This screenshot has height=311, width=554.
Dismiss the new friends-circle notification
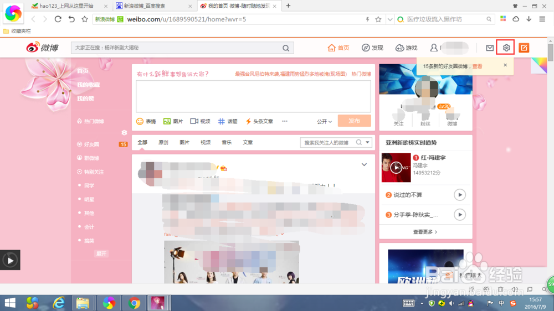[x=505, y=65]
